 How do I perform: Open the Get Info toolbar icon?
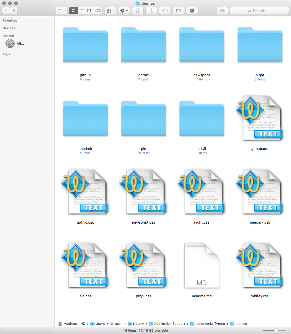[x=192, y=11]
